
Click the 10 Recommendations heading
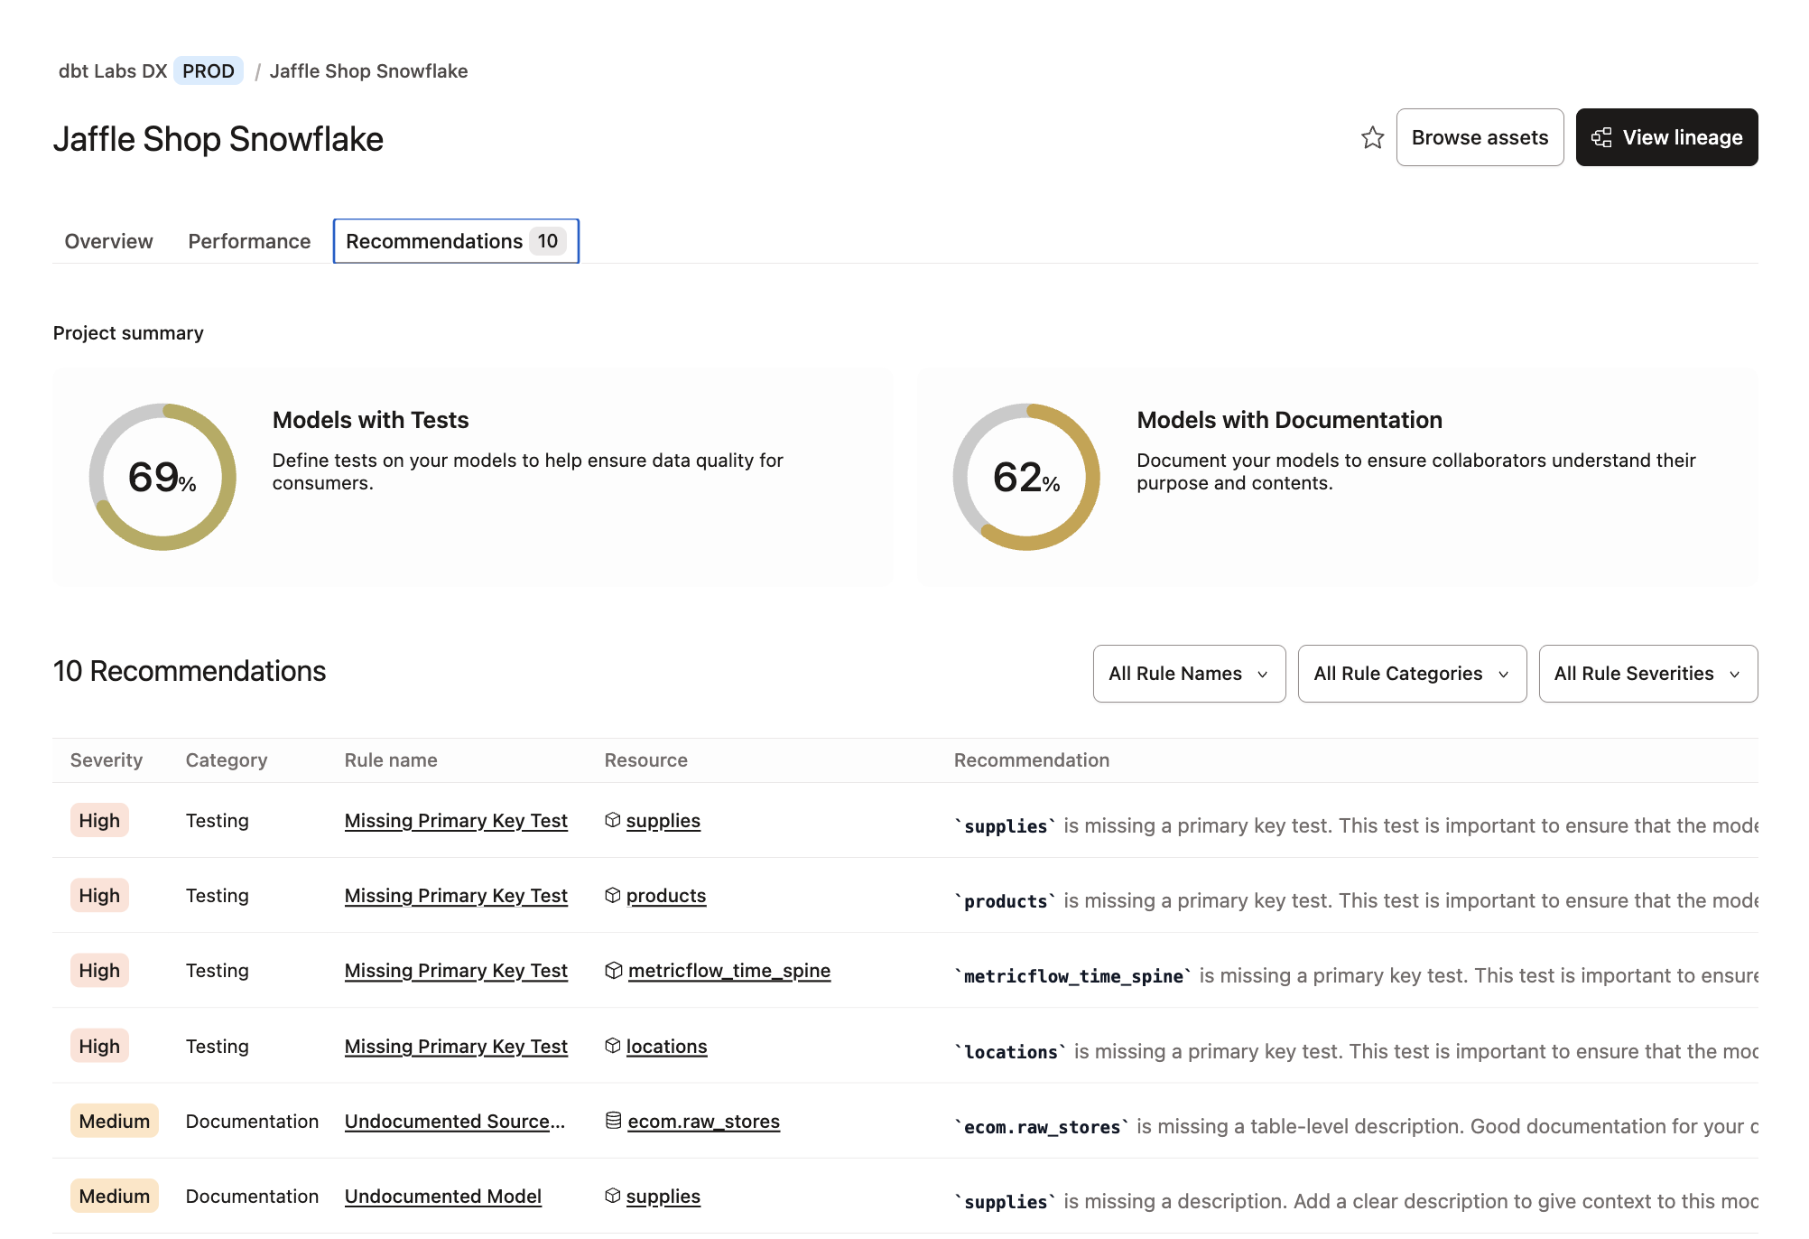click(x=190, y=671)
